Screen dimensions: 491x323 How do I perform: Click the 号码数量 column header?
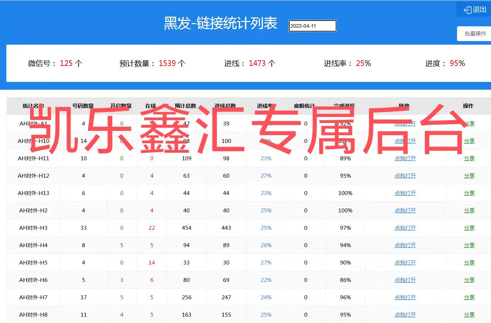[x=83, y=106]
